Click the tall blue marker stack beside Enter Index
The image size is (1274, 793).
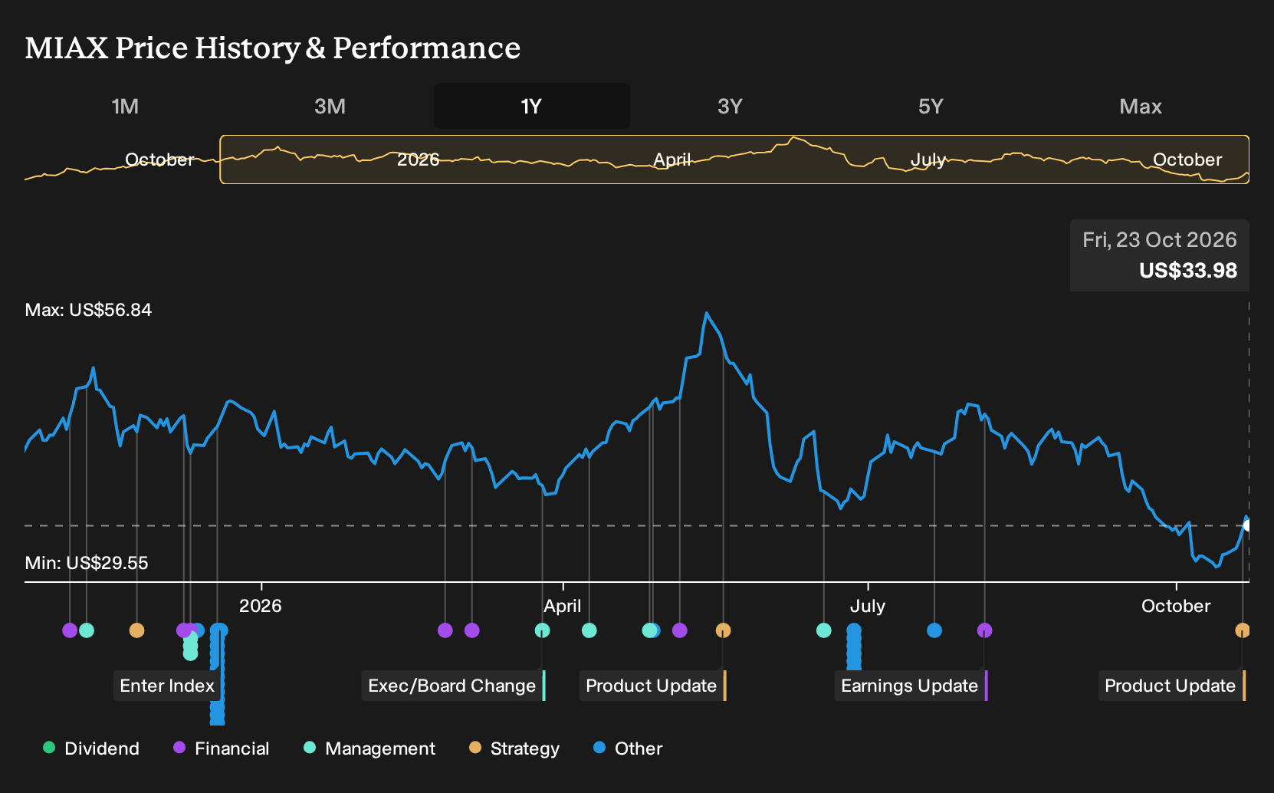[218, 673]
